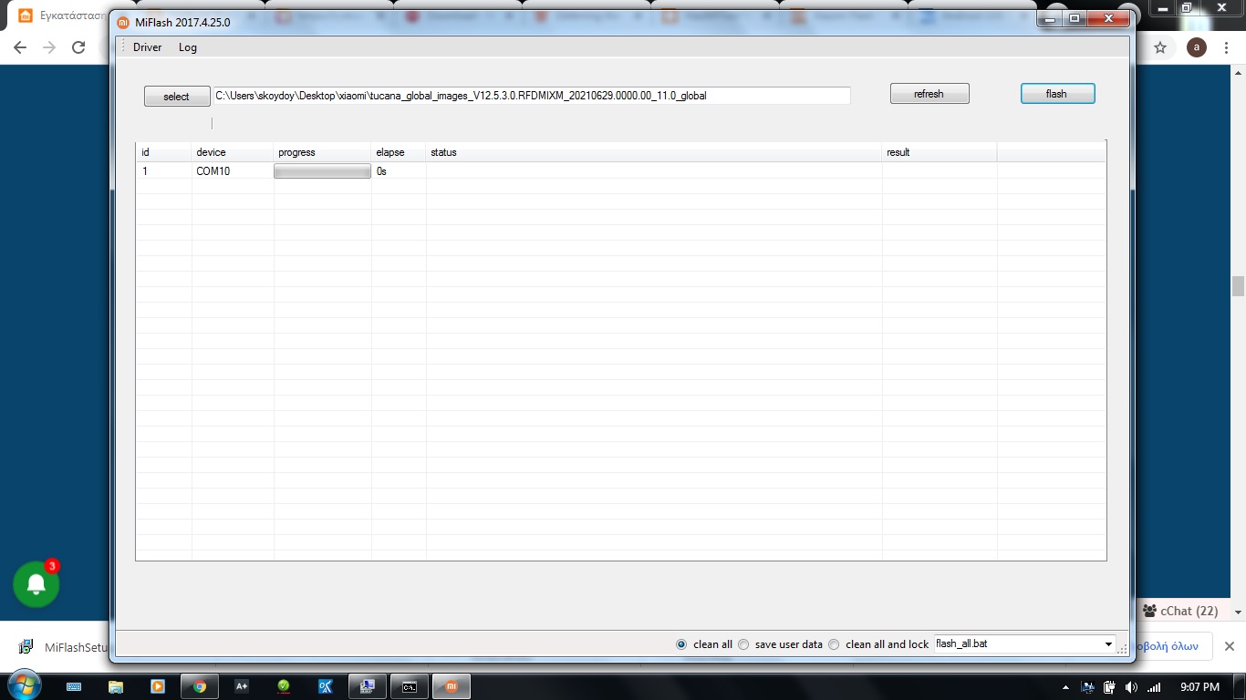Screen dimensions: 1246x700
Task: Choose the 'save user data' radio option
Action: coord(743,644)
